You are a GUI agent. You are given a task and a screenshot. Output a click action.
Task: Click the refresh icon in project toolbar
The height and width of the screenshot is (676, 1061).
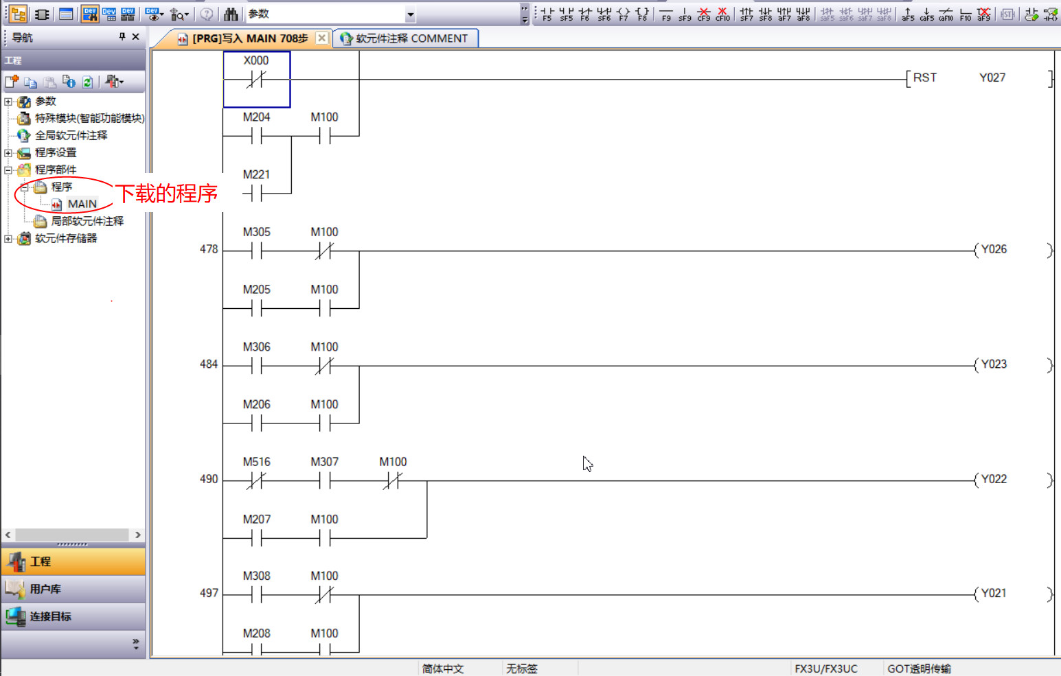[x=87, y=82]
